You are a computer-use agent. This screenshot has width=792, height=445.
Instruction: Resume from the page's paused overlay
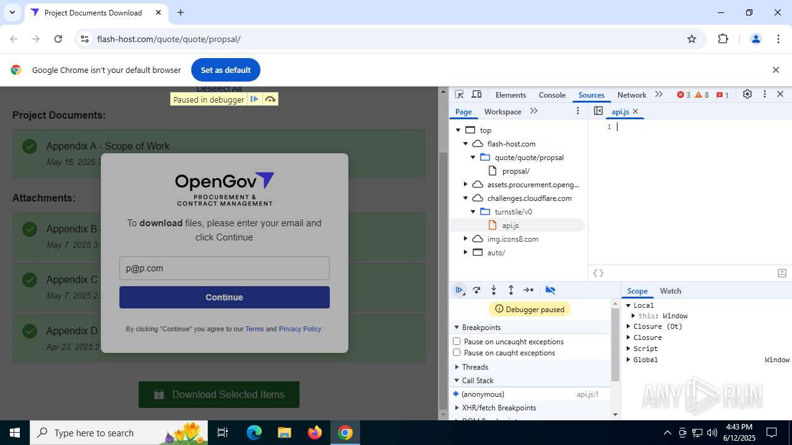click(254, 100)
